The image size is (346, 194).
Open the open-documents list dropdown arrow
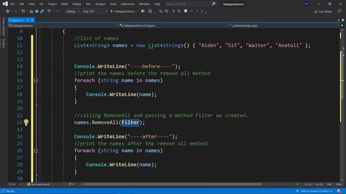coord(338,20)
